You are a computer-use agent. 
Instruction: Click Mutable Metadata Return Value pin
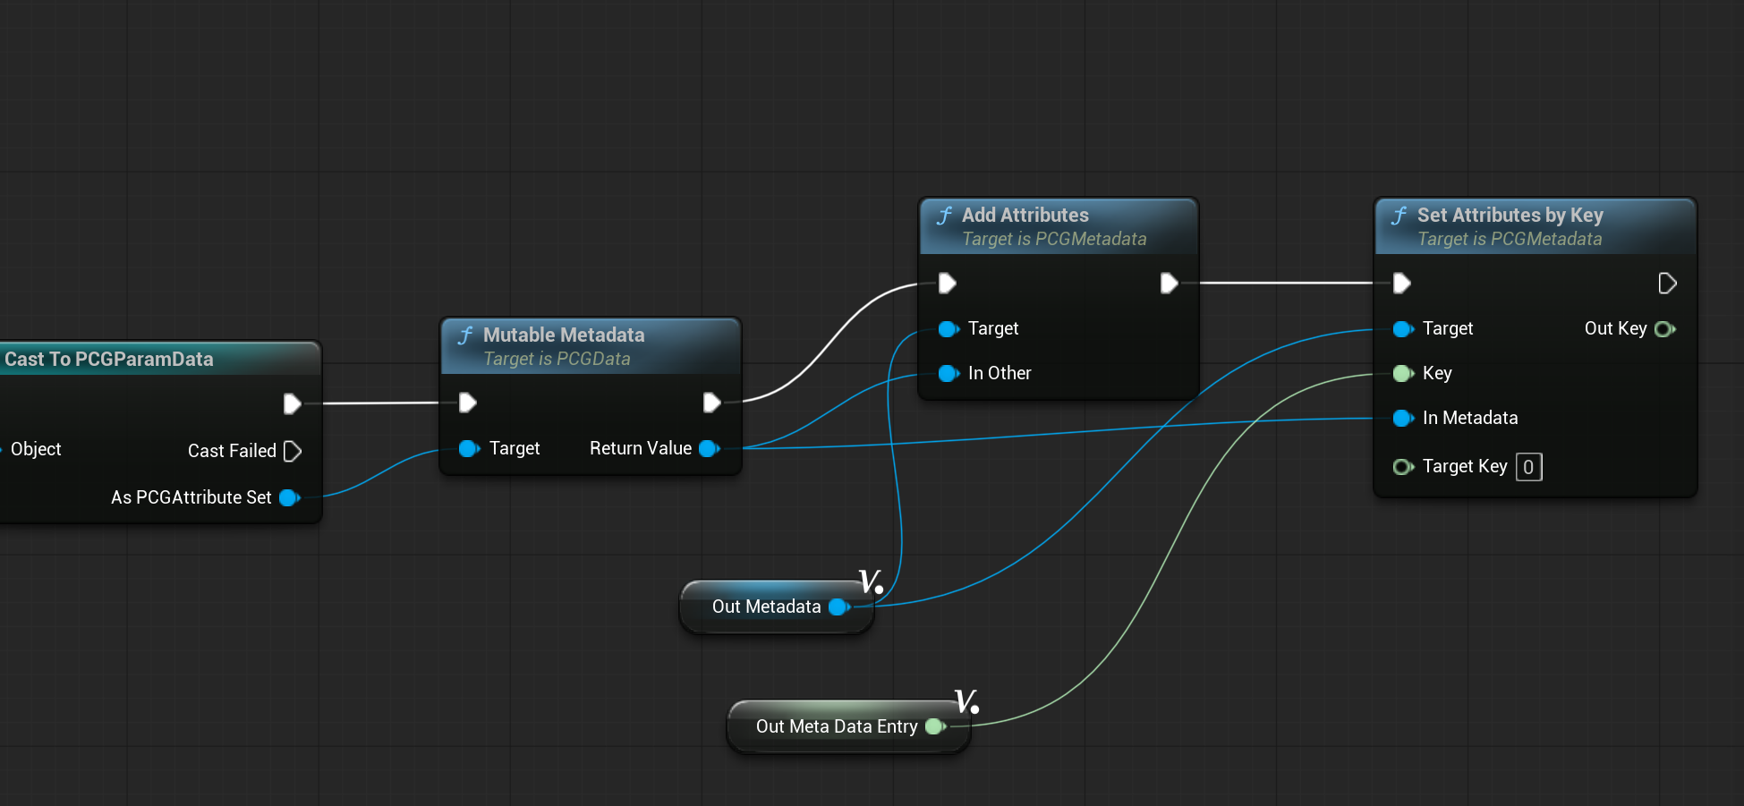click(709, 448)
